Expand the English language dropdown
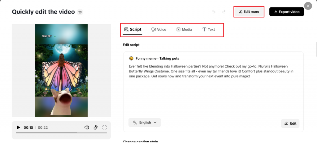 [x=145, y=122]
